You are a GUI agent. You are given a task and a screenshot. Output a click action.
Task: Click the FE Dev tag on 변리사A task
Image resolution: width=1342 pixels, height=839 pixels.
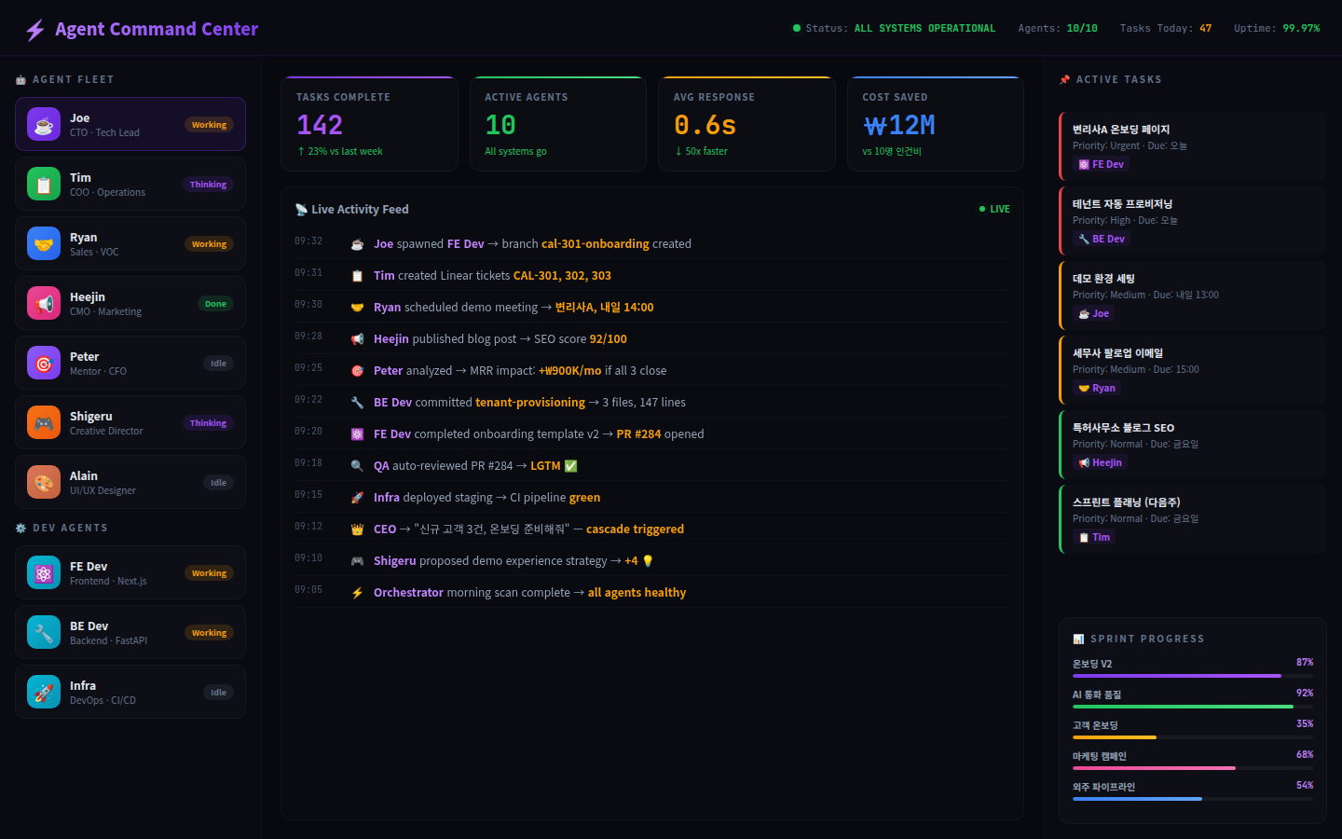[x=1101, y=164]
